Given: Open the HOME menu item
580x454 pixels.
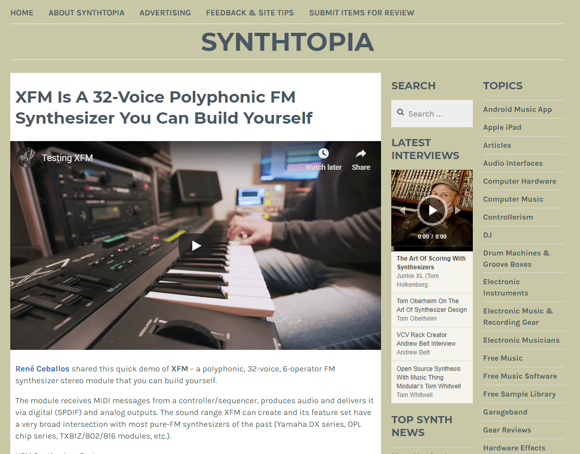Looking at the screenshot, I should point(22,13).
